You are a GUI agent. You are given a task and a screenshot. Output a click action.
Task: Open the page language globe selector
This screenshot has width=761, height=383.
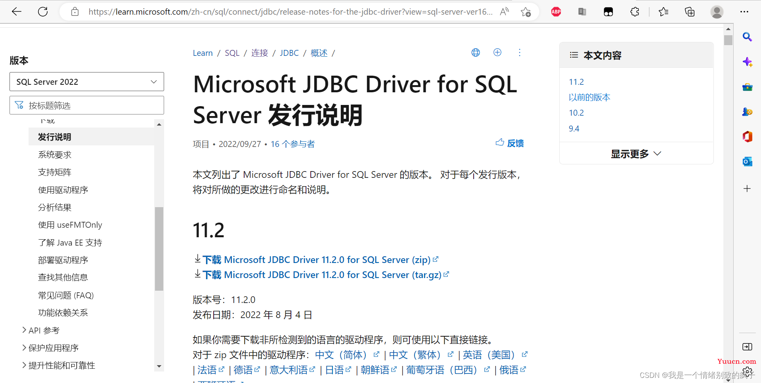coord(476,52)
